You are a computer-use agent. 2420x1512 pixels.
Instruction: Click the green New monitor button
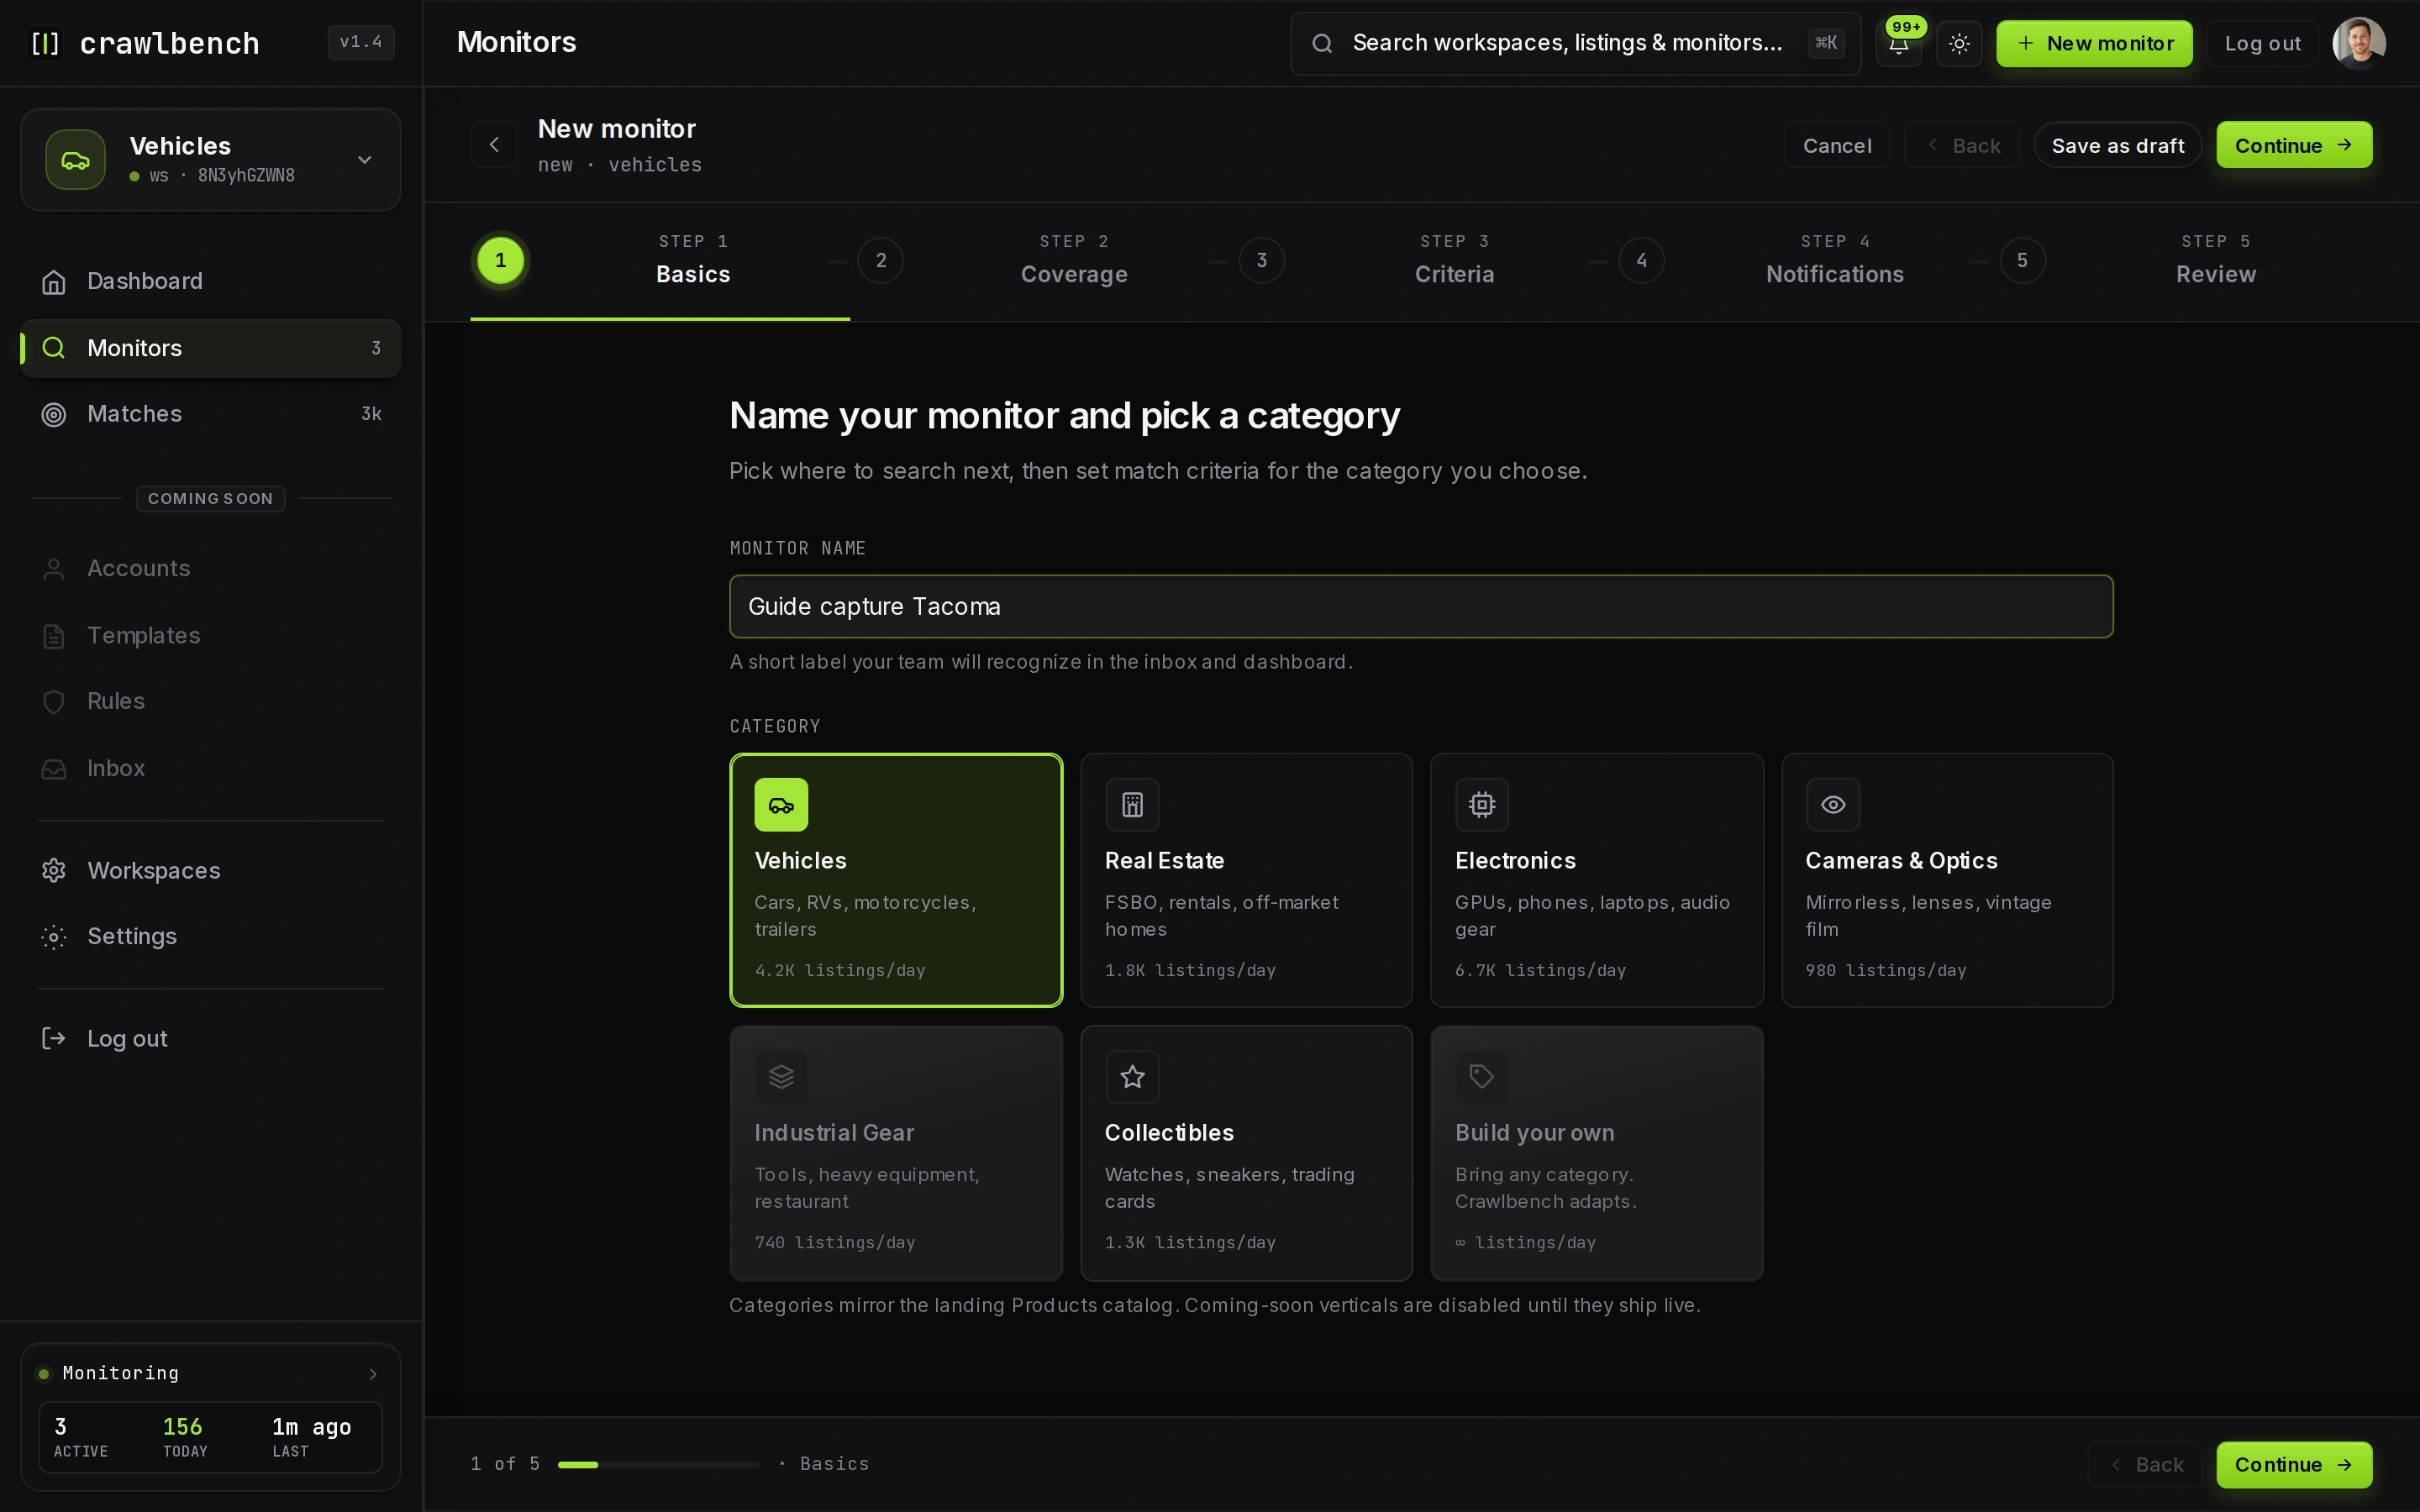[x=2094, y=44]
